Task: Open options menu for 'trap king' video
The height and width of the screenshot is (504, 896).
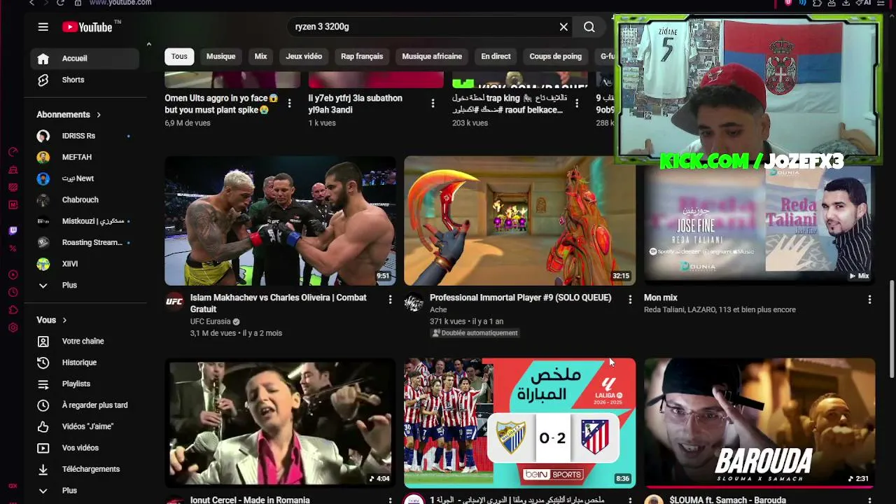Action: click(576, 104)
